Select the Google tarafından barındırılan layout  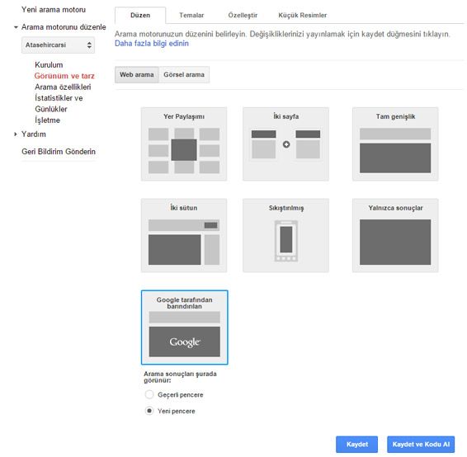[184, 327]
